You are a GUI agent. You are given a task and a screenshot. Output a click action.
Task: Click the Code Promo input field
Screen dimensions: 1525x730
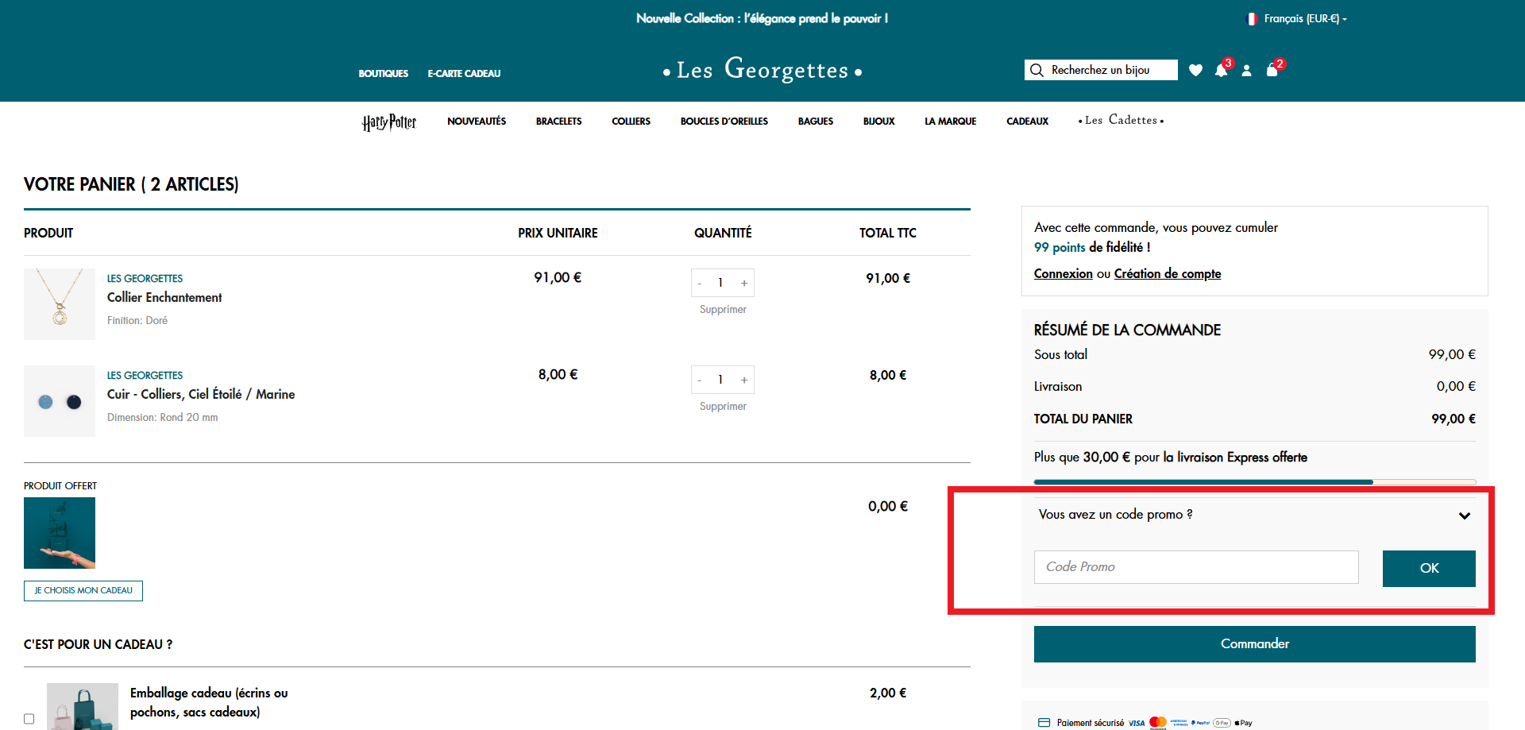(1196, 567)
